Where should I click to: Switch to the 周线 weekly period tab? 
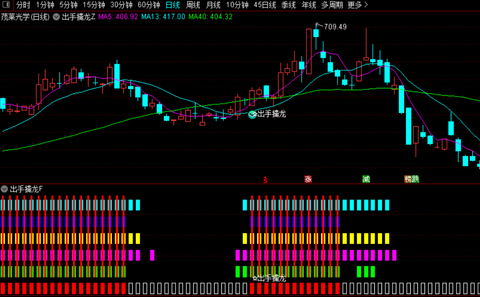(x=193, y=5)
